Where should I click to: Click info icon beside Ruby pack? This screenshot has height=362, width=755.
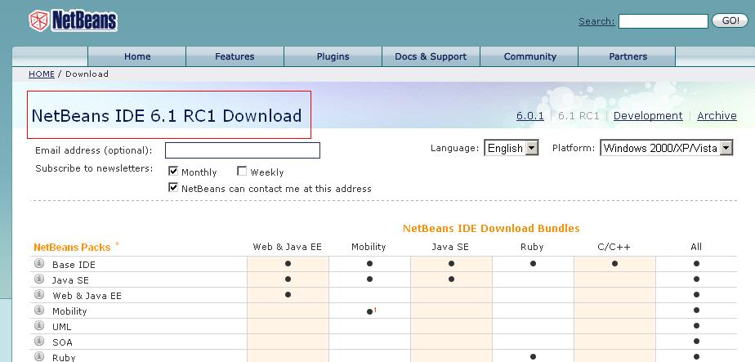pos(39,356)
